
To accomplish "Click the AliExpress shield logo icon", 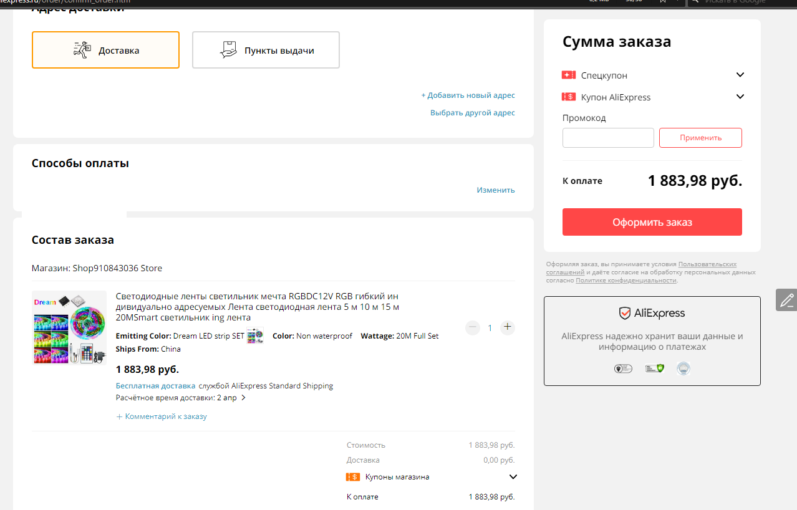I will pyautogui.click(x=625, y=313).
